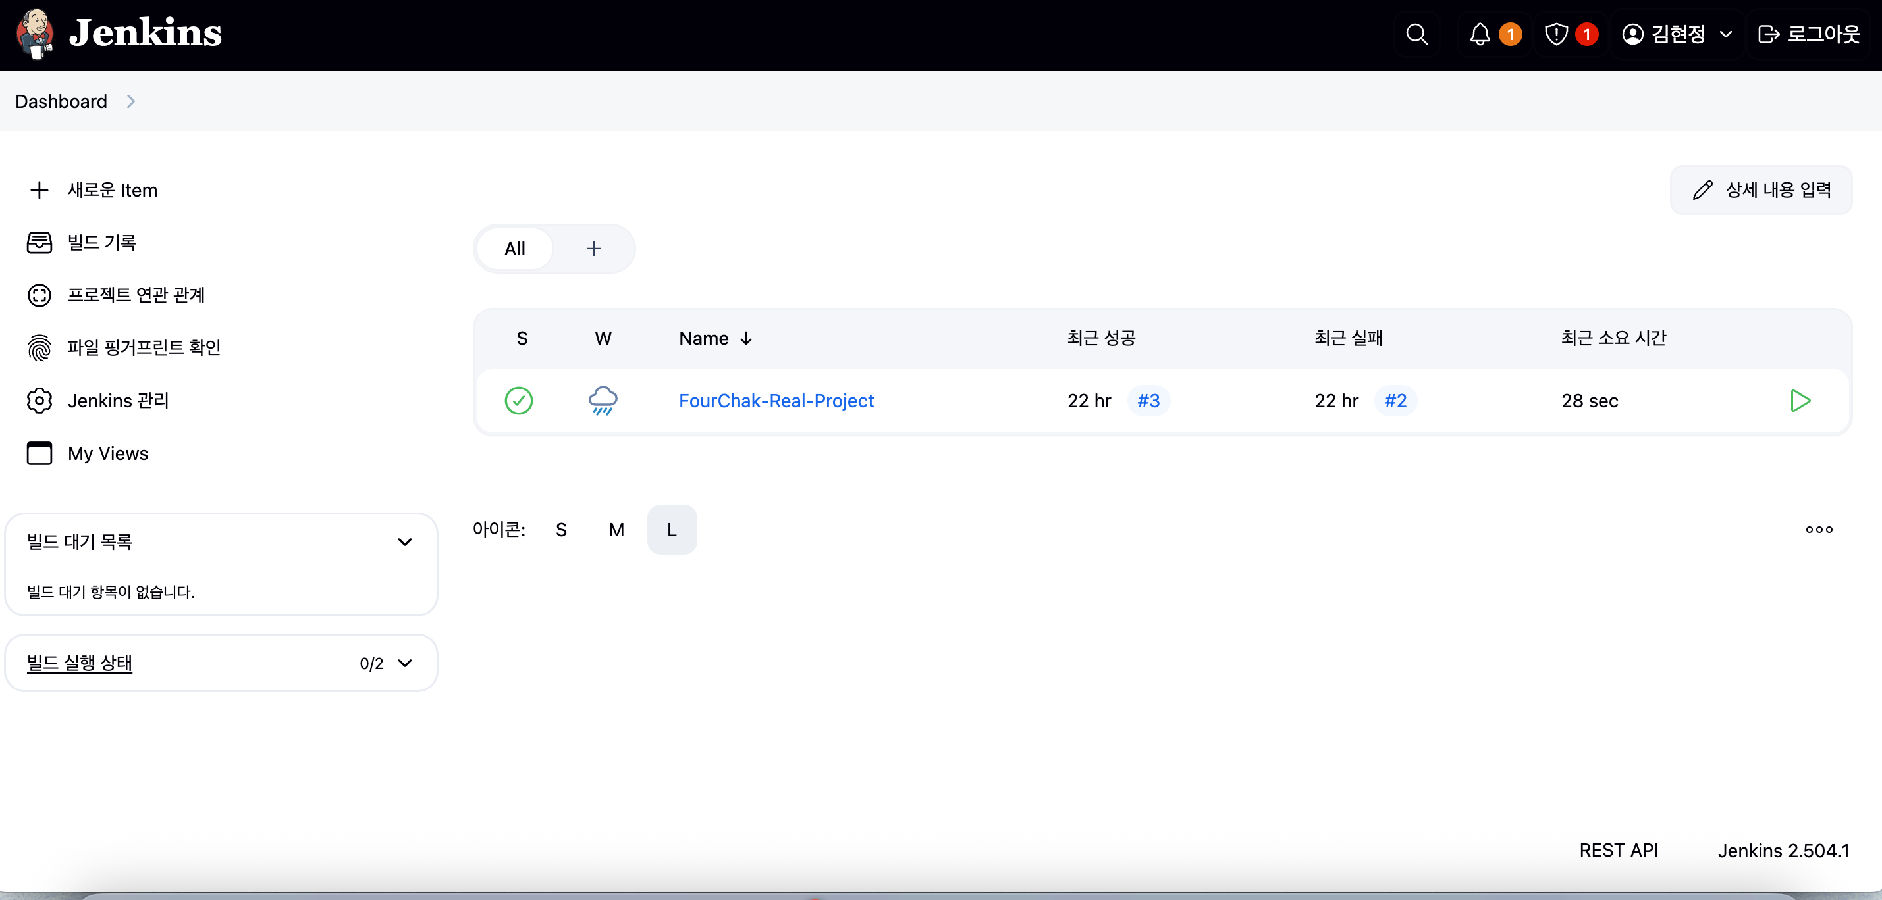Collapse the 빌드 대기 목록 panel
Viewport: 1882px width, 900px height.
tap(405, 542)
